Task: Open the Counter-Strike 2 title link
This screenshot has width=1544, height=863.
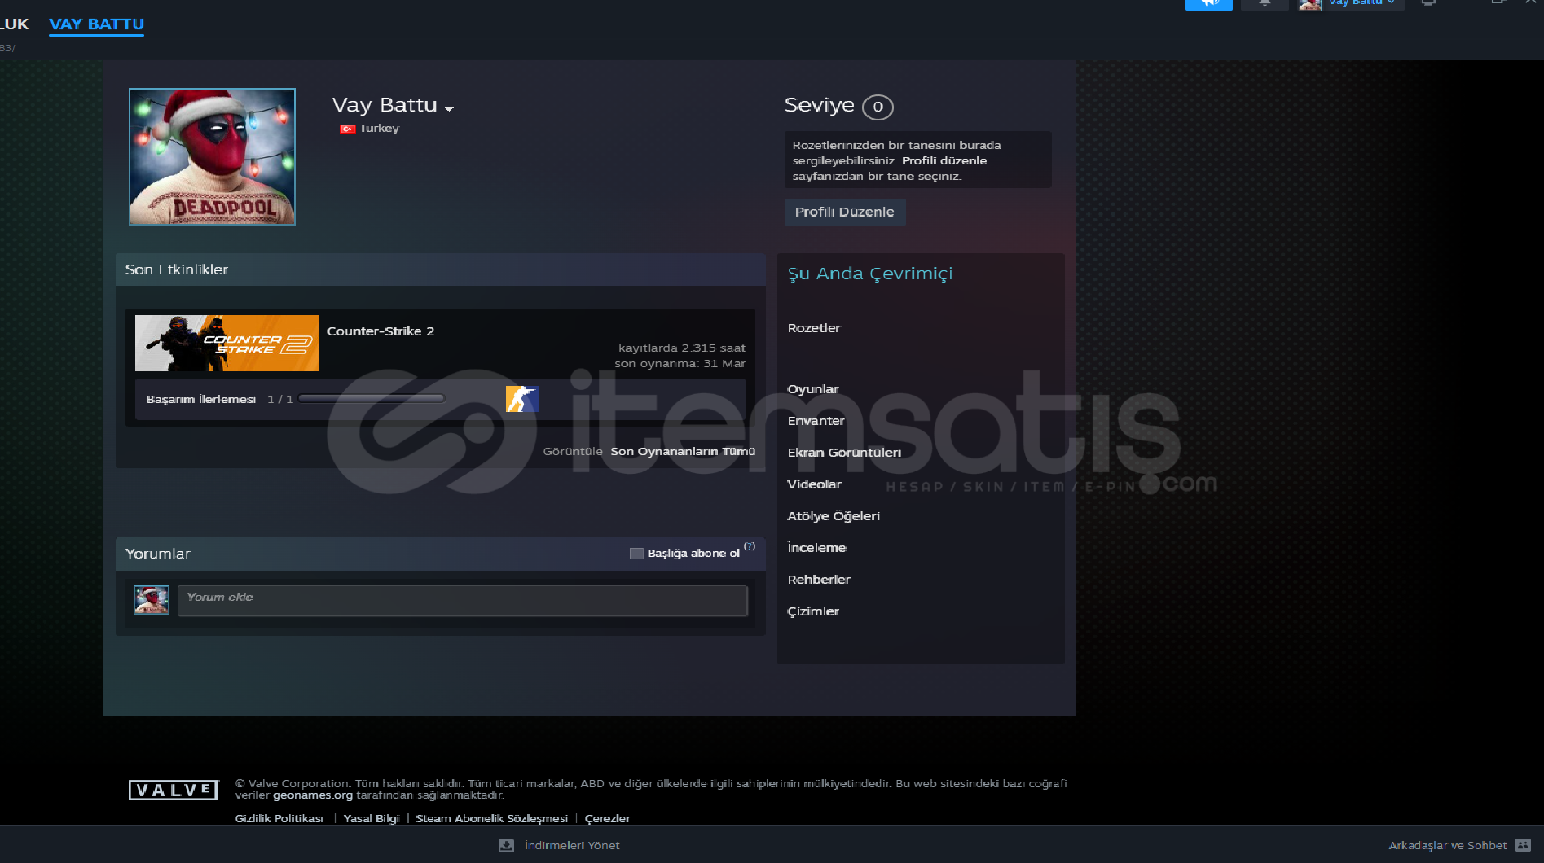Action: point(381,331)
